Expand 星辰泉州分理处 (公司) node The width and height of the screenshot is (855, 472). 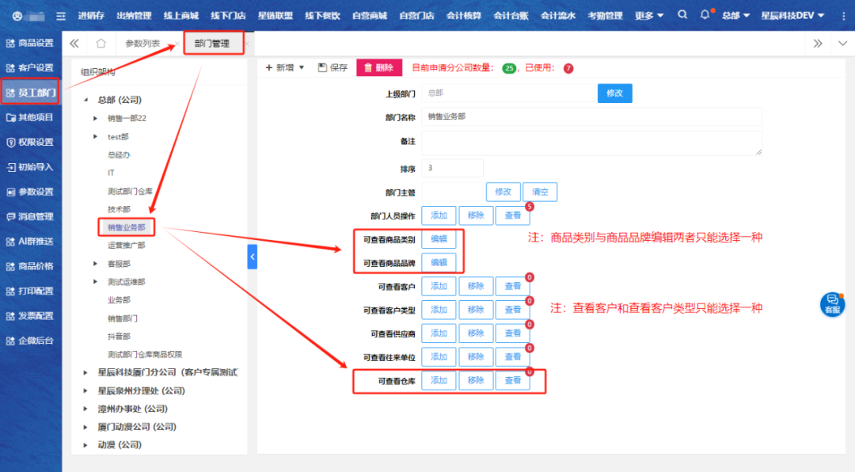[86, 390]
